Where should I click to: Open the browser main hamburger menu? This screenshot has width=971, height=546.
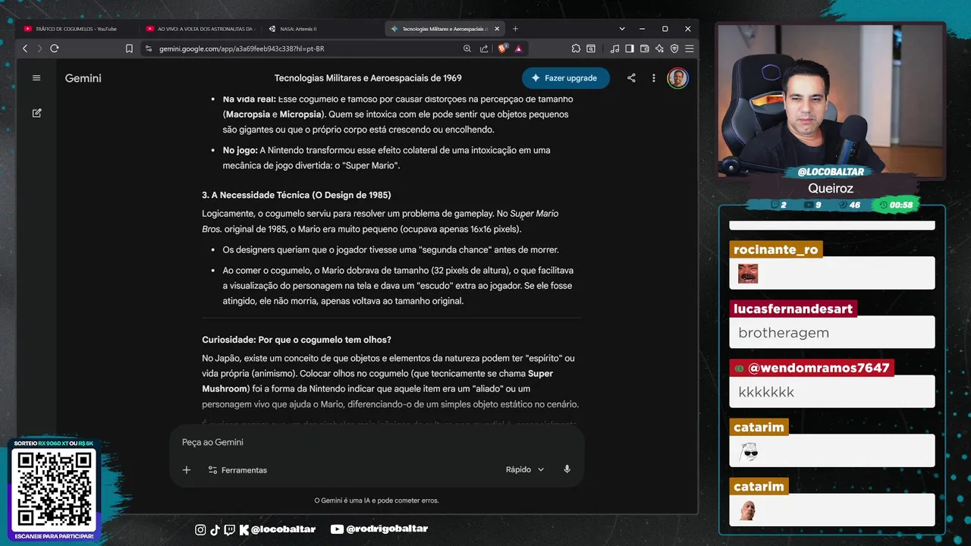pos(689,49)
